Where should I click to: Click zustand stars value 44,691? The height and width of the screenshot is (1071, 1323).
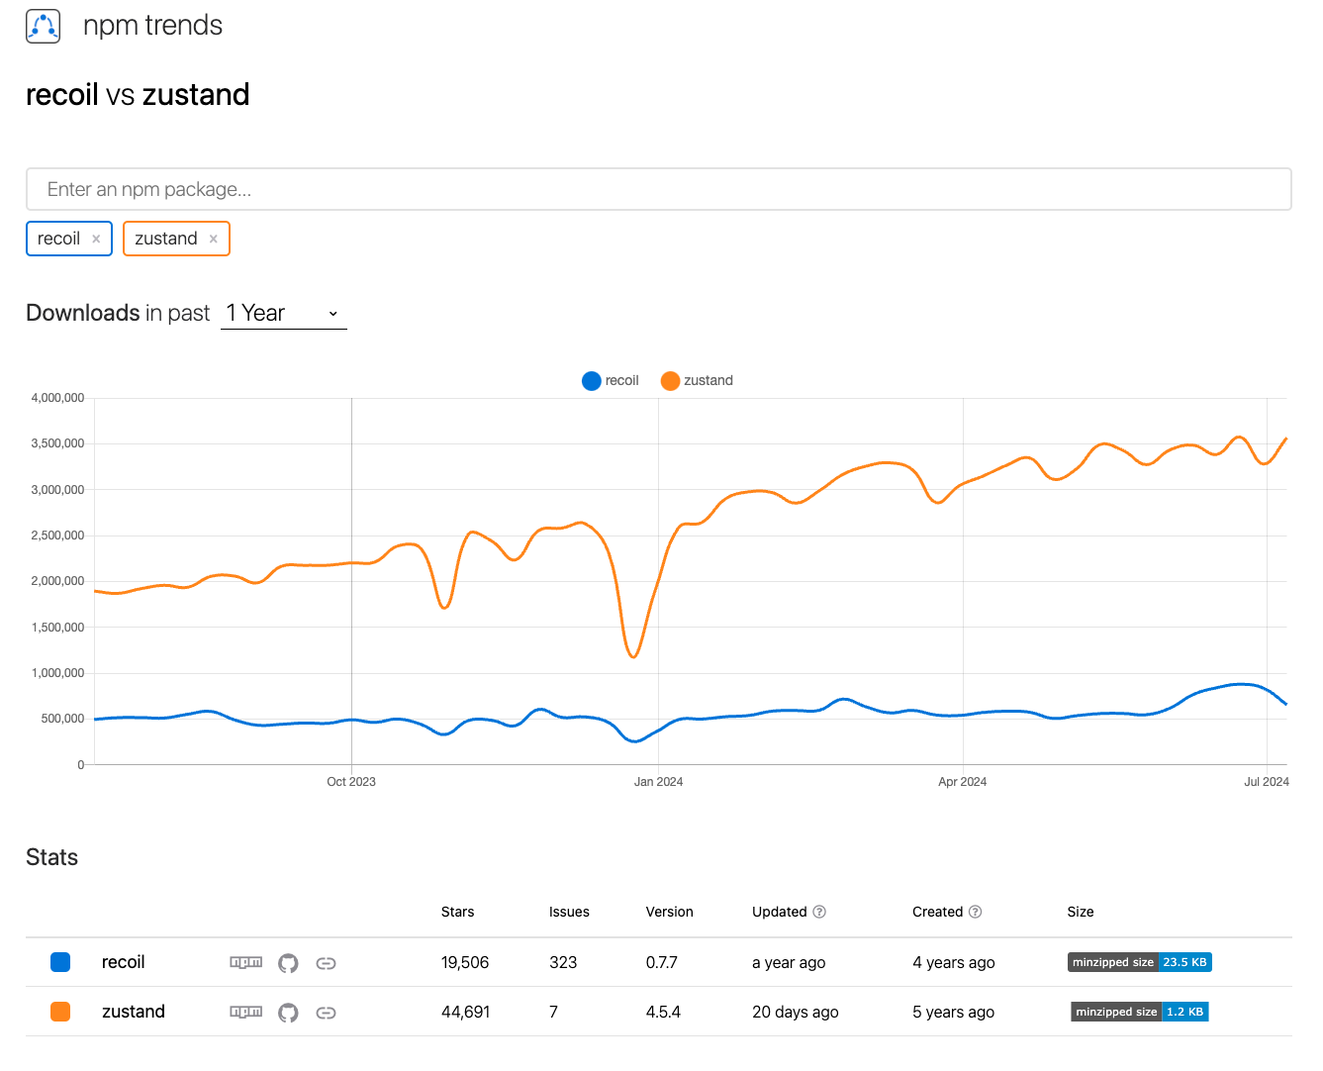466,1012
